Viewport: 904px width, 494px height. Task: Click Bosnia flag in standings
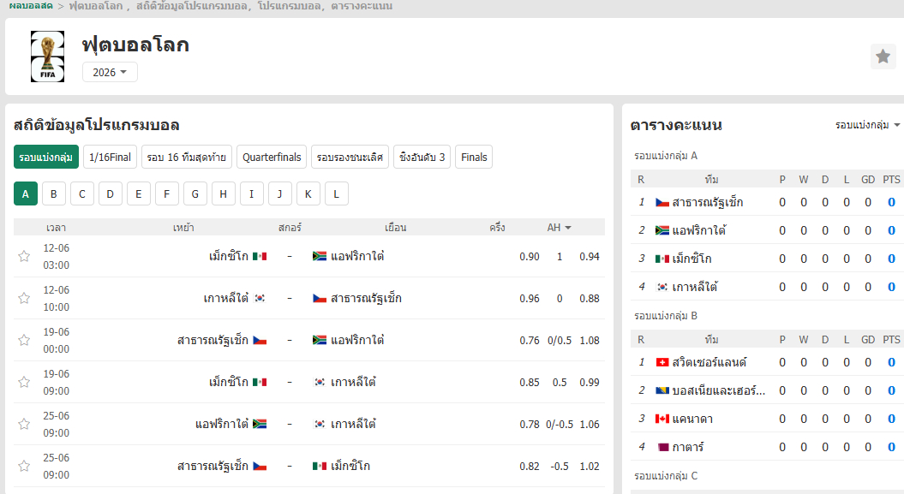(x=662, y=390)
